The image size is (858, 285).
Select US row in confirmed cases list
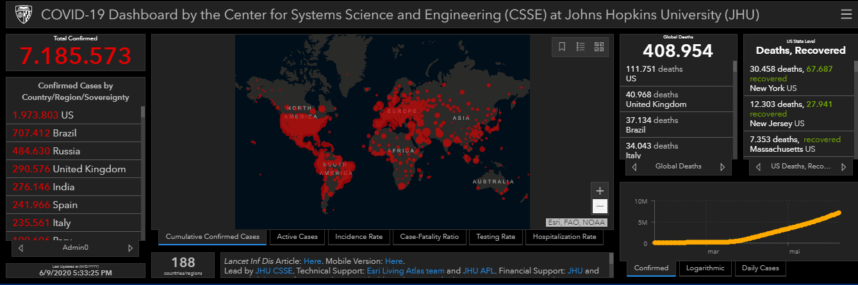coord(74,115)
